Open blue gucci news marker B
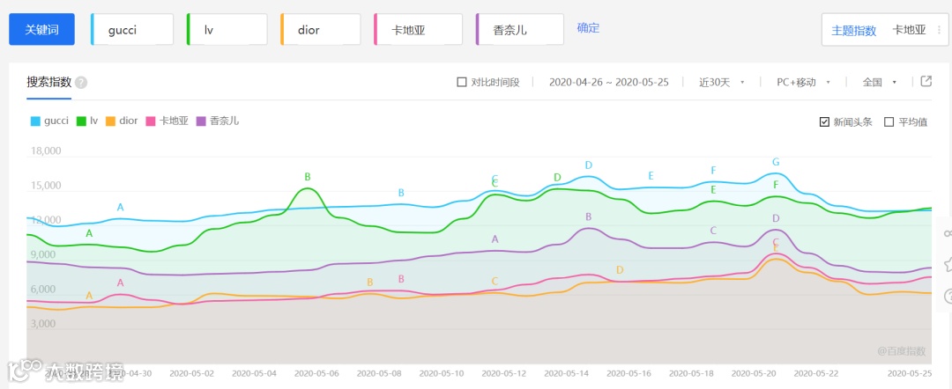The height and width of the screenshot is (389, 952). (x=401, y=193)
